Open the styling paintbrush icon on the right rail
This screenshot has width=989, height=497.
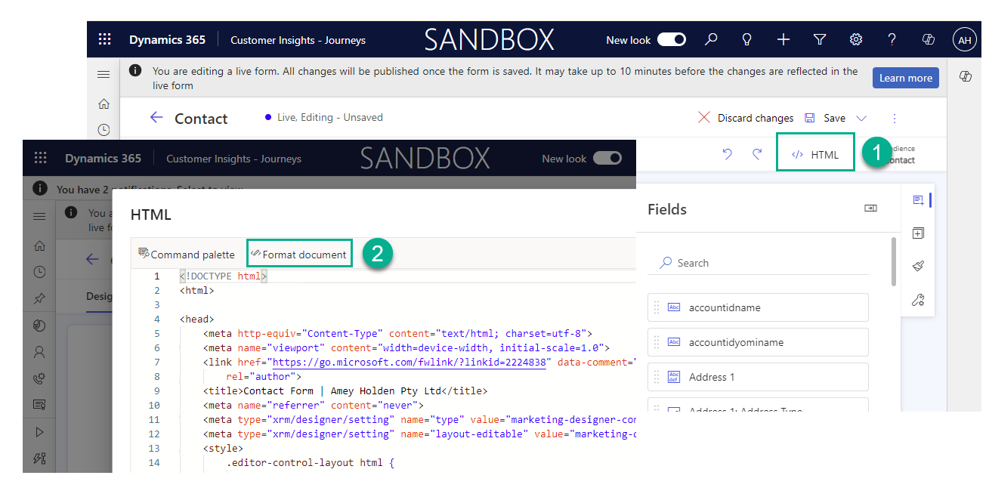click(x=918, y=266)
